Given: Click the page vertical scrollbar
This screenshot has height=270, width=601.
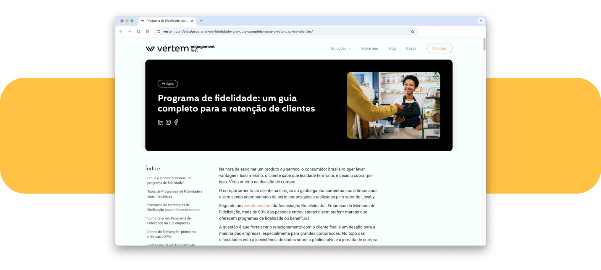Looking at the screenshot, I should pyautogui.click(x=484, y=44).
